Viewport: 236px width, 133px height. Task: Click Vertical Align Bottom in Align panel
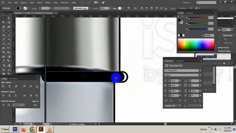tap(37, 86)
